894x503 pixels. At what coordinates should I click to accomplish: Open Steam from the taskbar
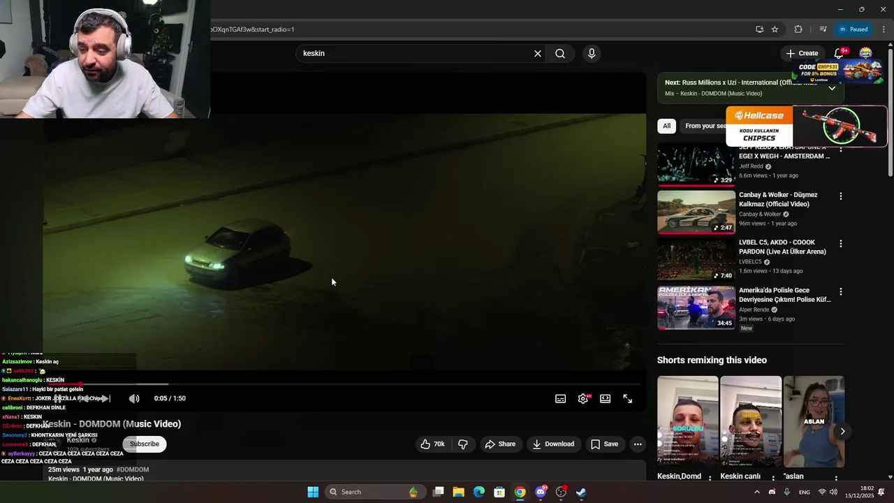[x=581, y=492]
